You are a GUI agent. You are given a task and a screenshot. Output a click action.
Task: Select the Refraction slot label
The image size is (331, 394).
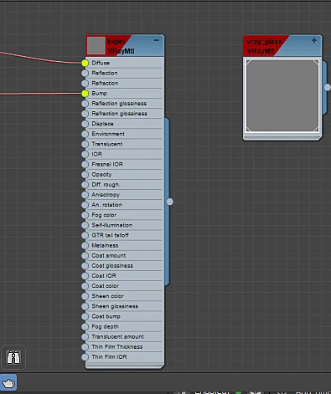point(105,83)
